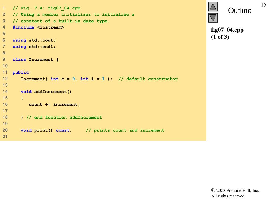
Task: Click the down triangle navigation button
Action: (x=213, y=18)
